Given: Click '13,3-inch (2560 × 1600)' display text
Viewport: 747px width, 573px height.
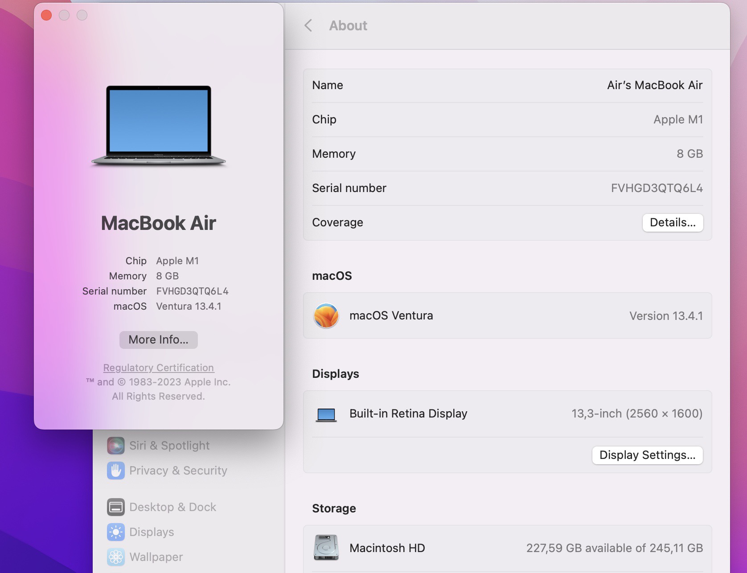Looking at the screenshot, I should pos(637,413).
